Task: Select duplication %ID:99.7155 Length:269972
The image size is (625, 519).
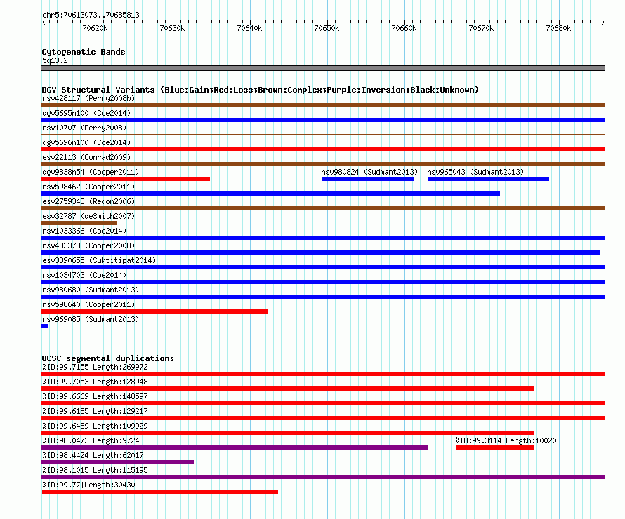Action: click(x=95, y=367)
